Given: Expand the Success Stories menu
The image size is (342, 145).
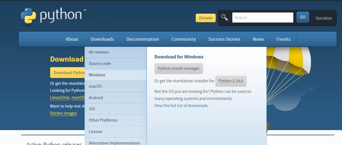Looking at the screenshot, I should pyautogui.click(x=224, y=39).
